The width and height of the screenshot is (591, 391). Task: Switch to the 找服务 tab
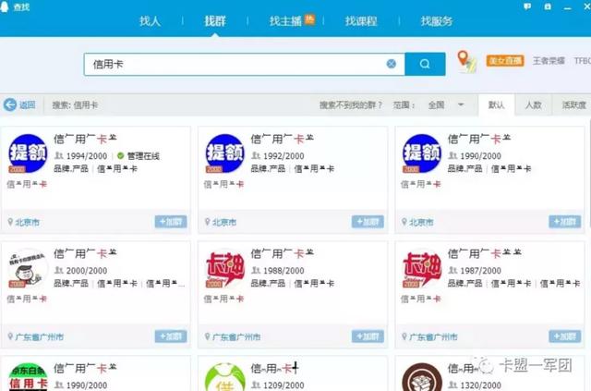tap(437, 20)
